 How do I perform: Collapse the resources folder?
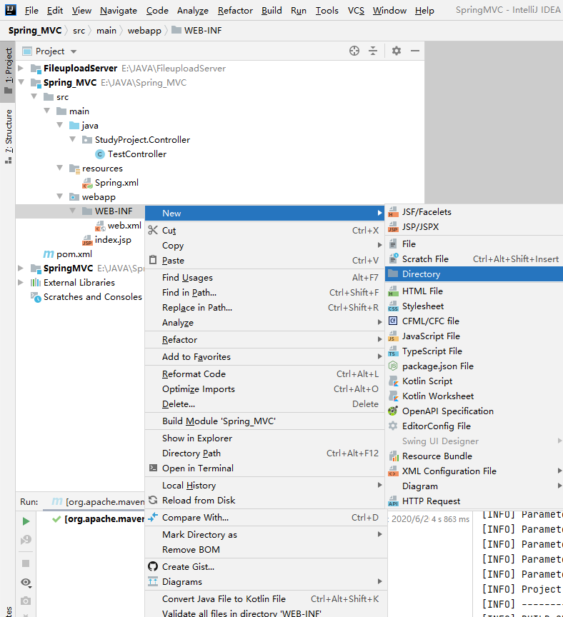(60, 168)
